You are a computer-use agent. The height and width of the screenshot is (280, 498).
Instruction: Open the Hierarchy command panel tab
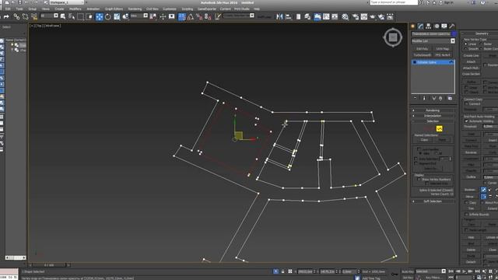tap(429, 26)
